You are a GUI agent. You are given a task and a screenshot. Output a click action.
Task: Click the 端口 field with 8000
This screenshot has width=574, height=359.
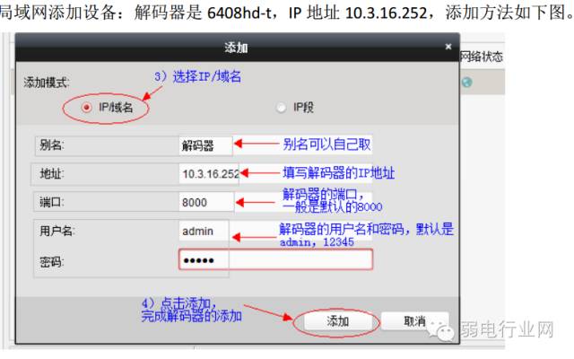pyautogui.click(x=206, y=202)
